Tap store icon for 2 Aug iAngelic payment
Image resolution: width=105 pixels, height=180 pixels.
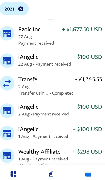pos(7,111)
